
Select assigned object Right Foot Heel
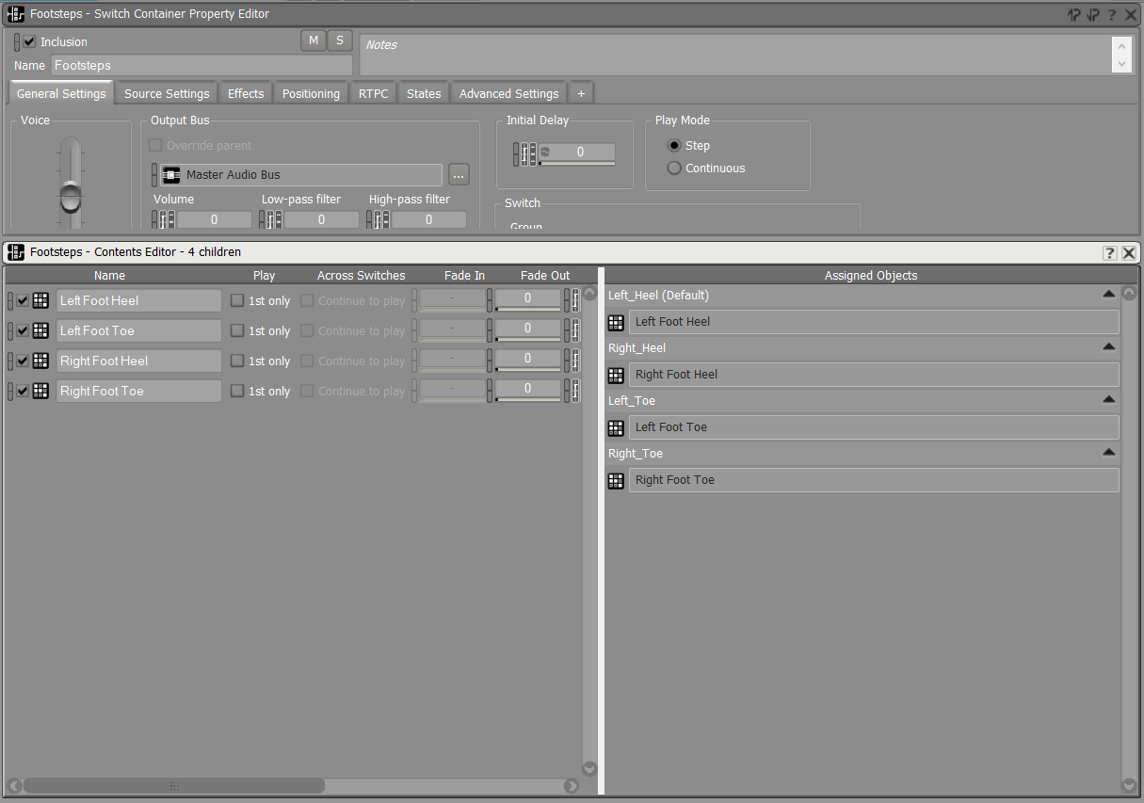coord(874,375)
